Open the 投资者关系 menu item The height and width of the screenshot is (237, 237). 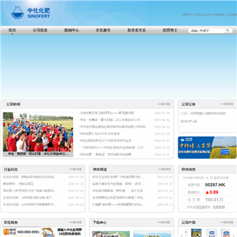point(136,30)
